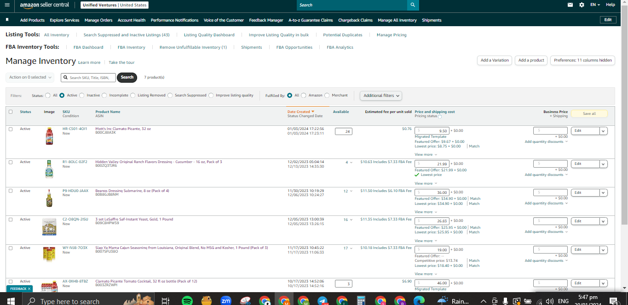Screen dimensions: 628x305
Task: Tick the select-all checkbox in table header
Action: point(11,112)
